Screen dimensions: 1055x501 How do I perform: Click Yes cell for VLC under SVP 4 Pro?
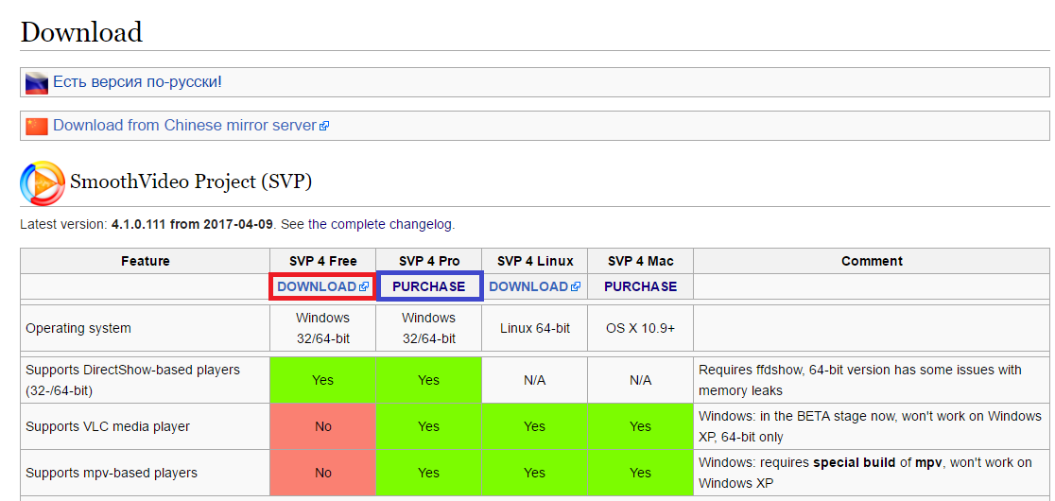click(x=428, y=426)
